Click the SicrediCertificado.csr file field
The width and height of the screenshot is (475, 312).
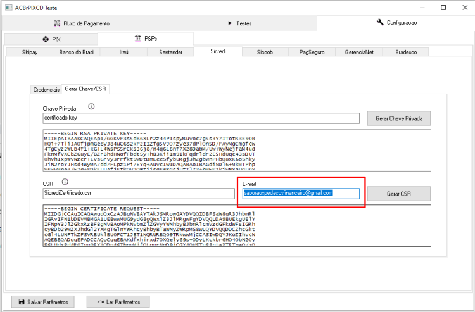pos(139,194)
